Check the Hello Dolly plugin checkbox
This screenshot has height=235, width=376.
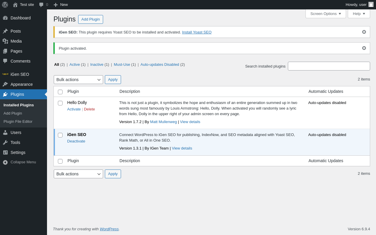(60, 103)
